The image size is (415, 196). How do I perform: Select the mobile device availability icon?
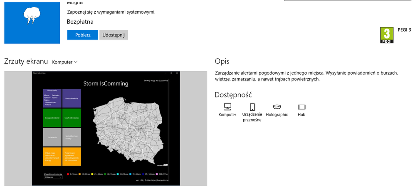[x=252, y=107]
